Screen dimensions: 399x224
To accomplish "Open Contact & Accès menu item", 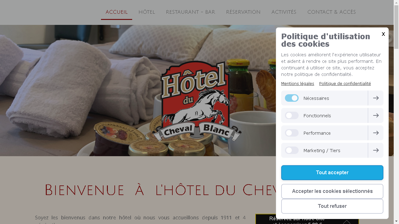I will tap(331, 12).
